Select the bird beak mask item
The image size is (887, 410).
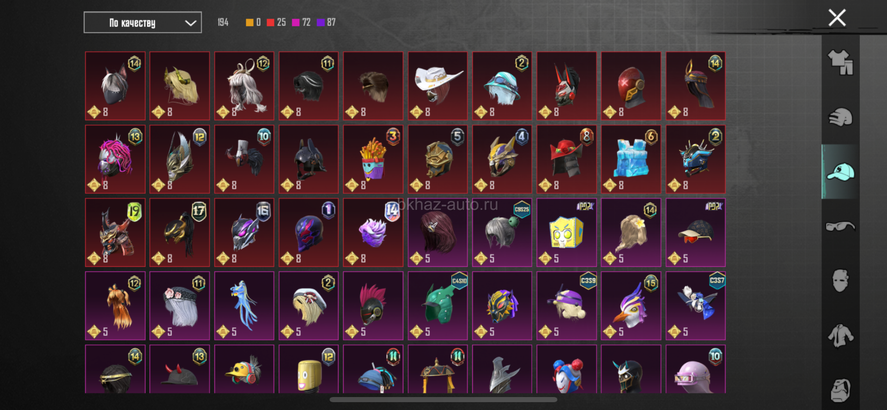[631, 306]
